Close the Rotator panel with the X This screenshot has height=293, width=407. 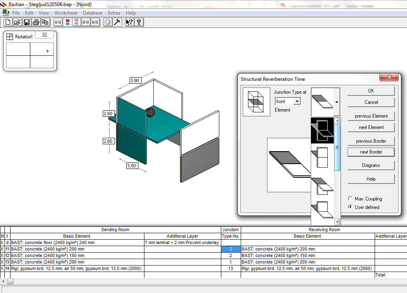point(45,35)
